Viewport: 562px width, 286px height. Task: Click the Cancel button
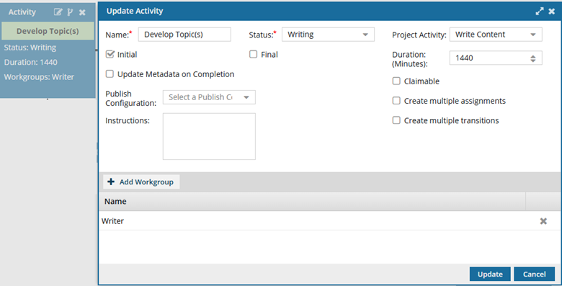coord(534,274)
